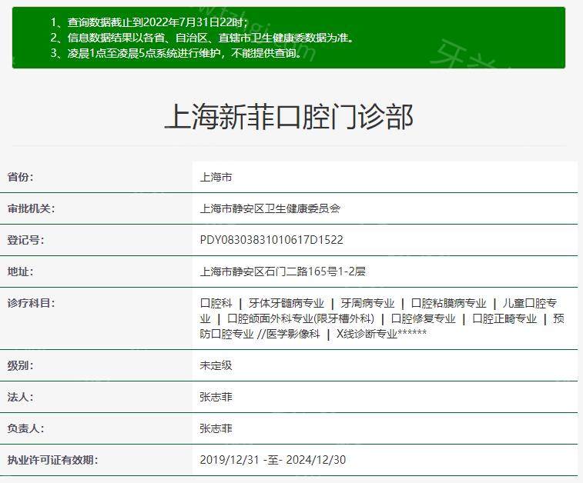Click the heading 上海新菲口腔门诊部
The width and height of the screenshot is (583, 483).
(x=289, y=117)
